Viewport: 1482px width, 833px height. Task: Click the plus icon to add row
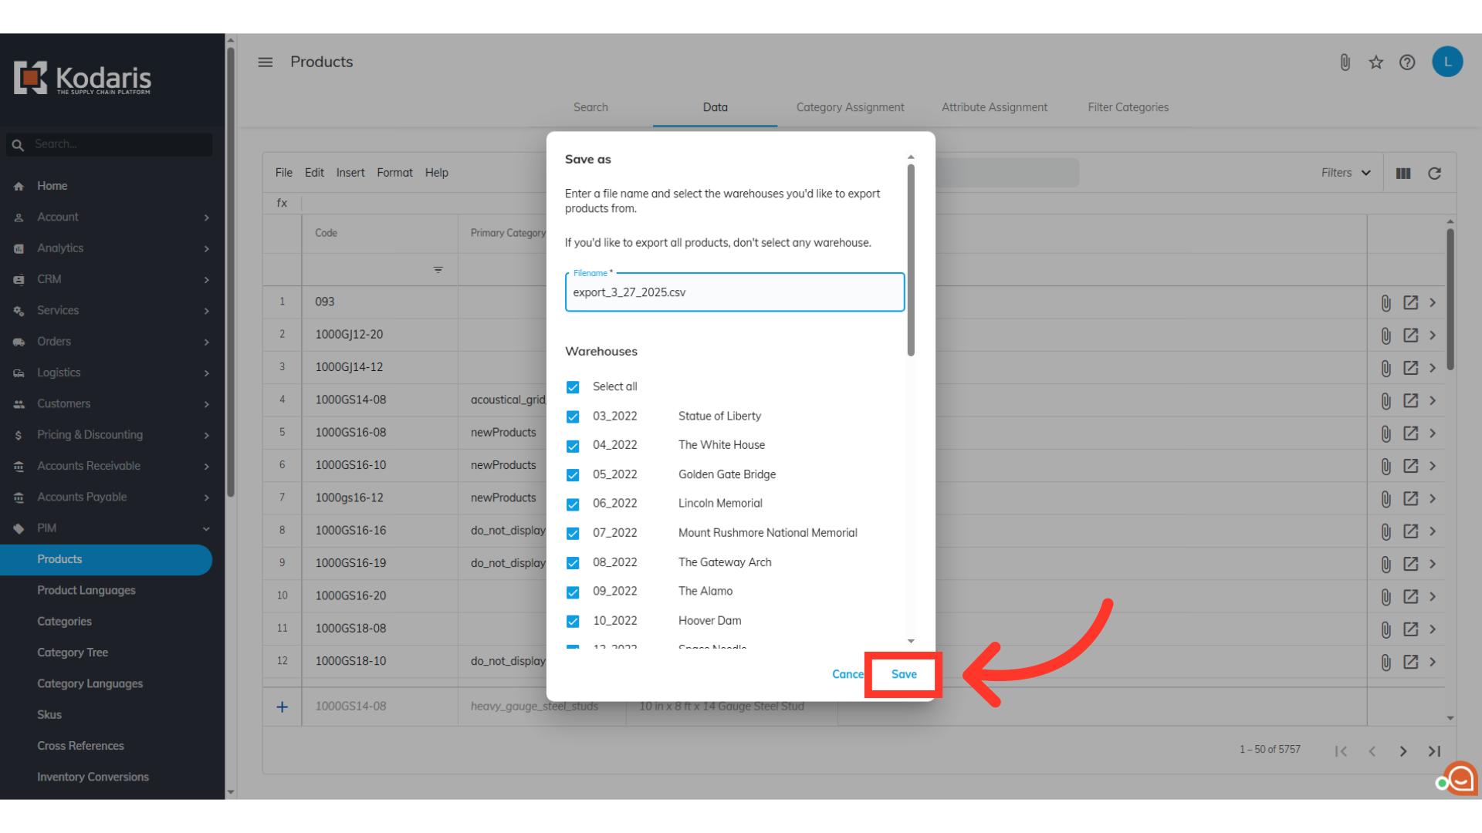point(283,707)
